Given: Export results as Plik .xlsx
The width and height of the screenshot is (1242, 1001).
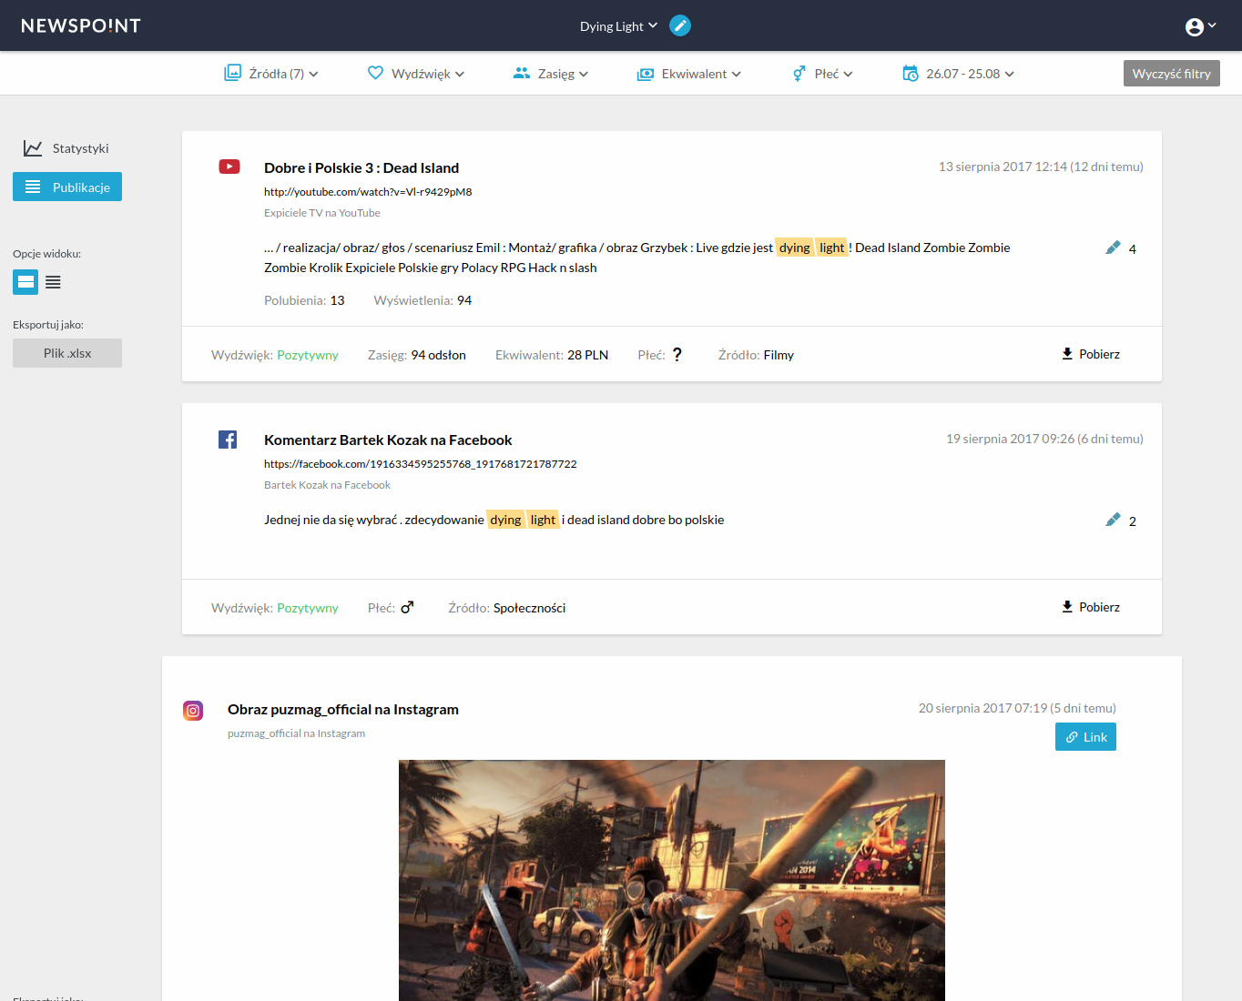Looking at the screenshot, I should 67,353.
